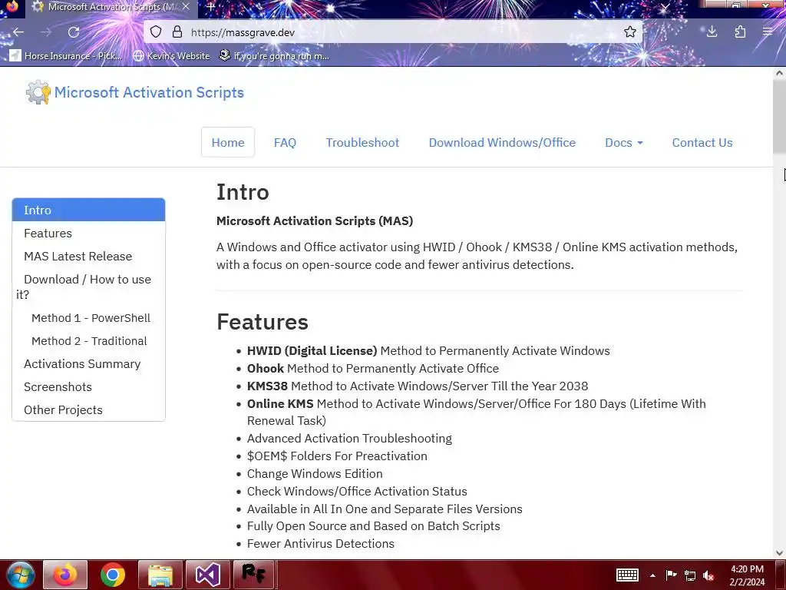Click the Online KMS feature text
This screenshot has width=786, height=590.
click(280, 403)
